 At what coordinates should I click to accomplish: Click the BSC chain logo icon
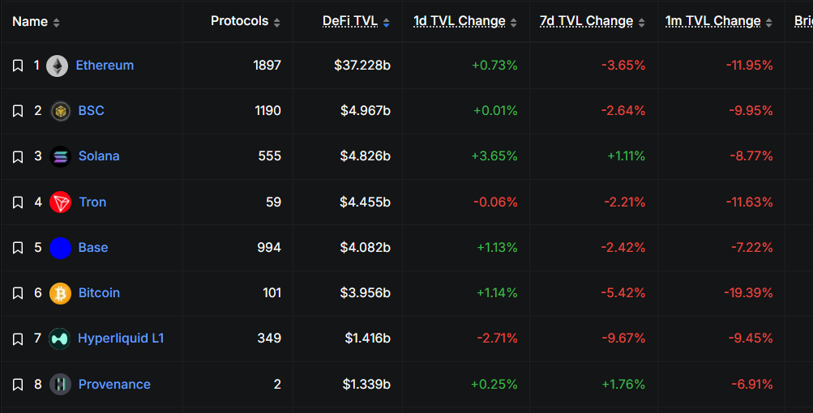click(x=60, y=111)
